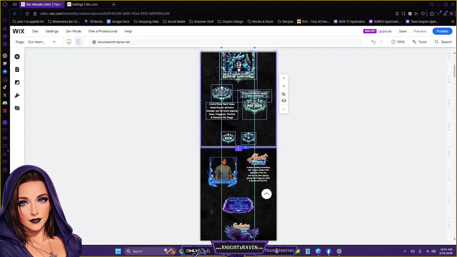This screenshot has width=457, height=257.
Task: Open Shopping Sites bookmark folder
Action: pyautogui.click(x=146, y=21)
